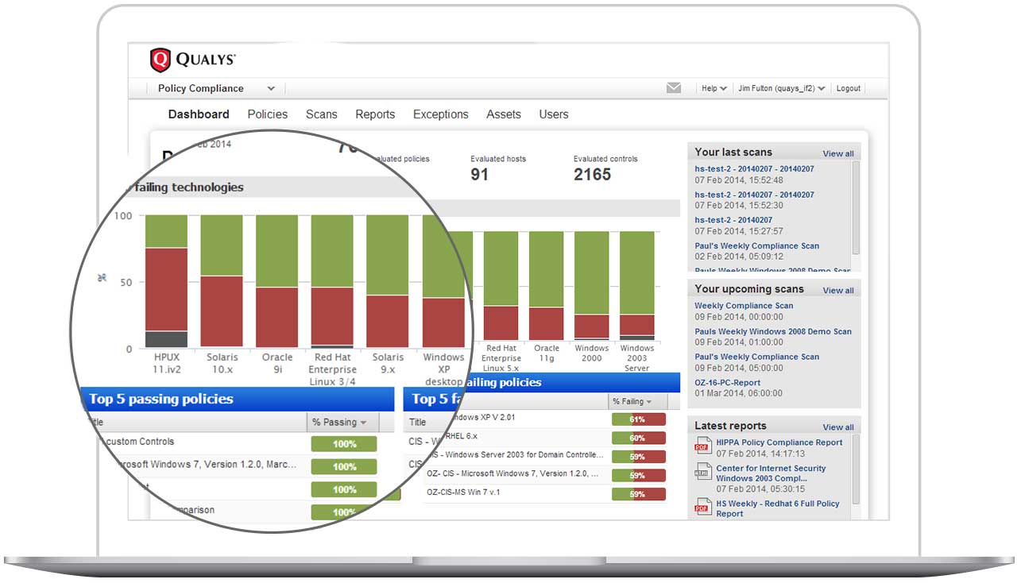Screen dimensions: 1021x583
Task: Click the Logout link
Action: point(848,88)
